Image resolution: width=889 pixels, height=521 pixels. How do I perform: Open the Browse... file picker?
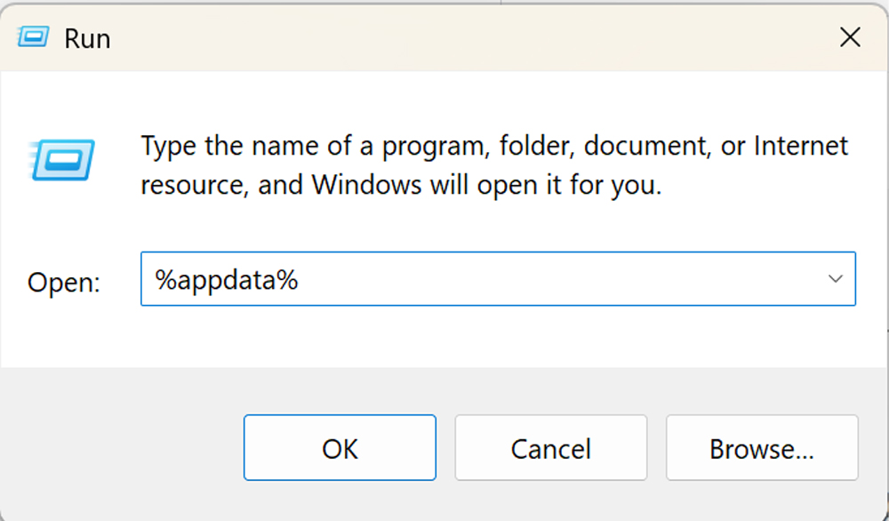click(762, 448)
